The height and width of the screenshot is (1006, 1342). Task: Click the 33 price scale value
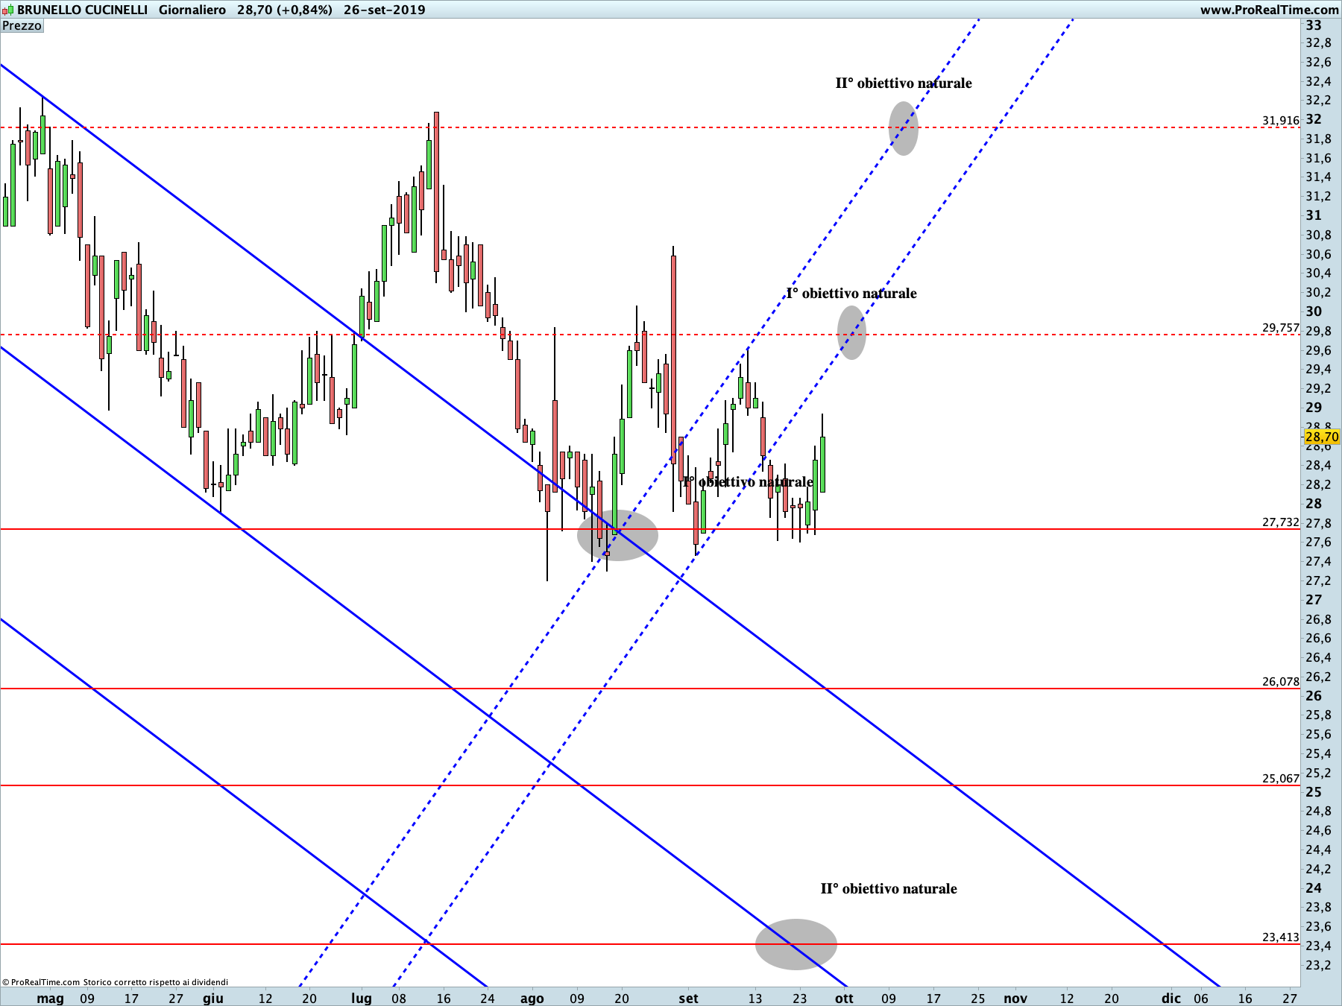[x=1314, y=25]
